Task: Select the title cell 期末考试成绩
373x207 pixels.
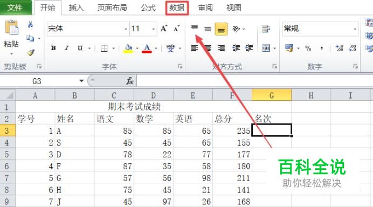Action: pyautogui.click(x=134, y=107)
